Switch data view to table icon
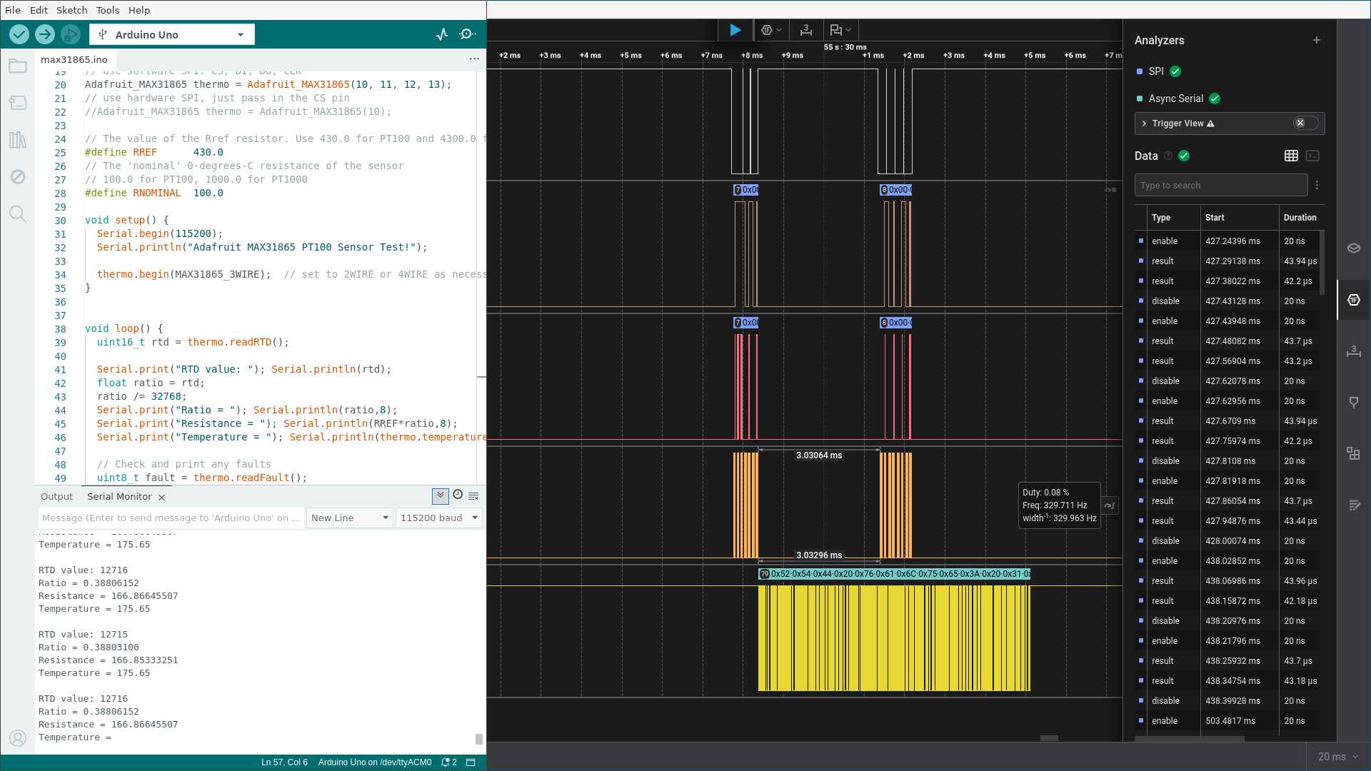 (x=1291, y=156)
